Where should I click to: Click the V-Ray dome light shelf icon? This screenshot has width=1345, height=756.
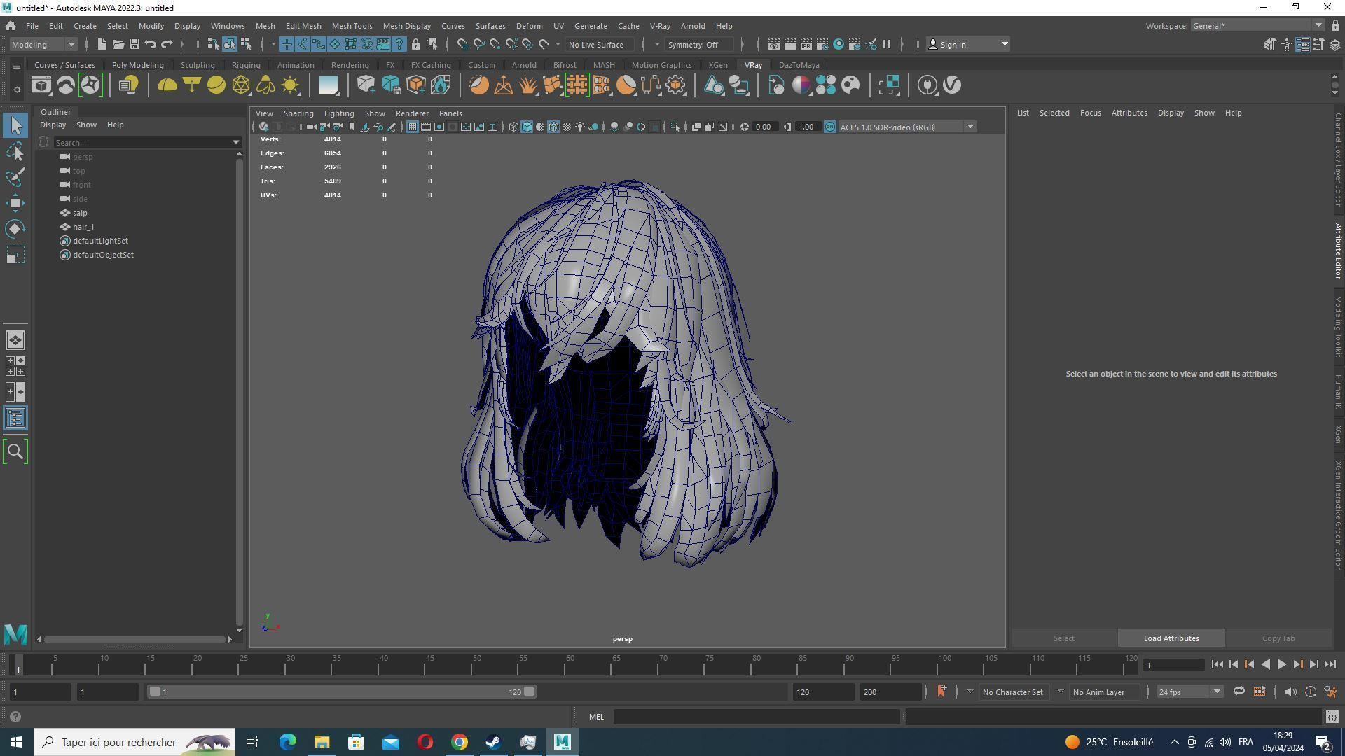tap(167, 85)
